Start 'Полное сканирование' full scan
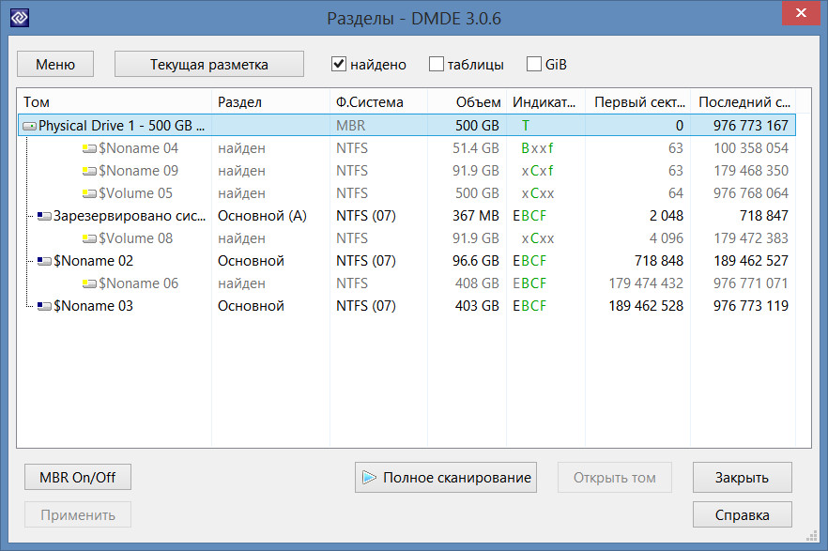828x551 pixels. pyautogui.click(x=445, y=477)
